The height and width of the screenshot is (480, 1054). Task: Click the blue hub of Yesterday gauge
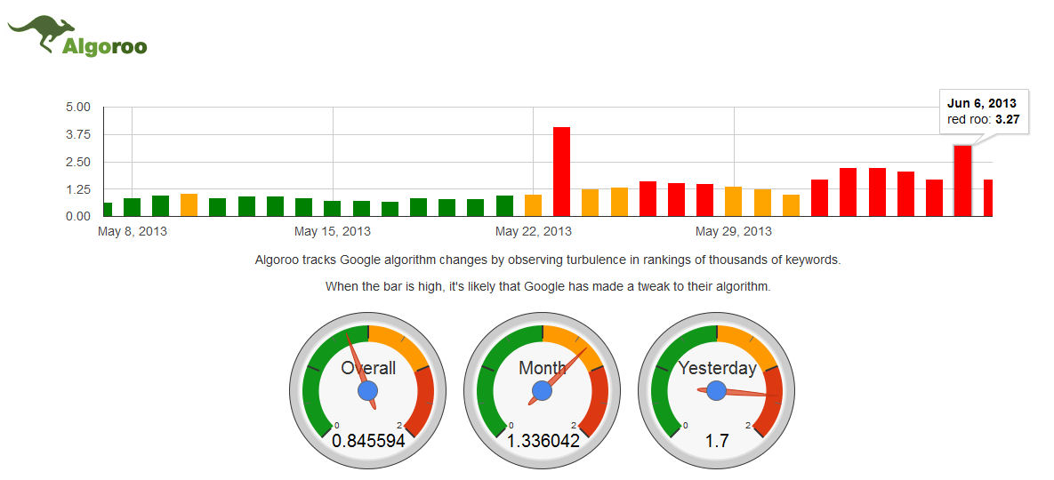pyautogui.click(x=716, y=390)
